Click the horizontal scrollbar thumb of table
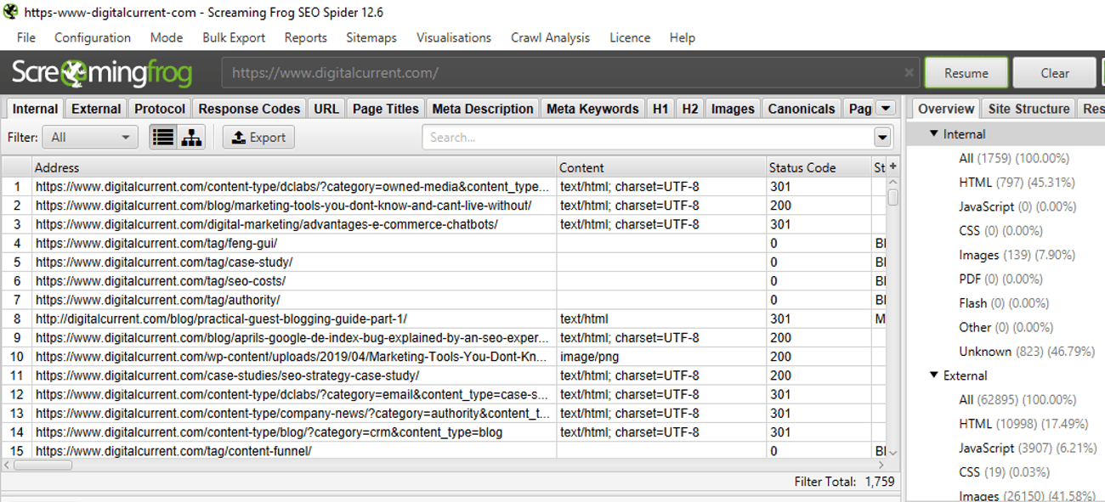The image size is (1105, 502). point(43,465)
